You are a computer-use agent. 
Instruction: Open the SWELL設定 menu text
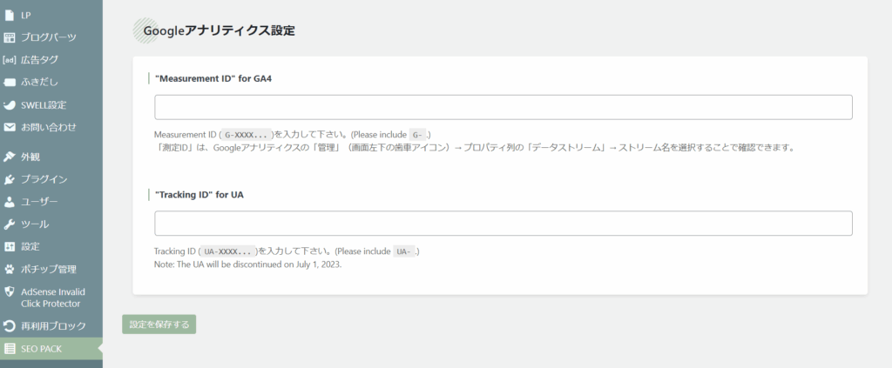44,105
